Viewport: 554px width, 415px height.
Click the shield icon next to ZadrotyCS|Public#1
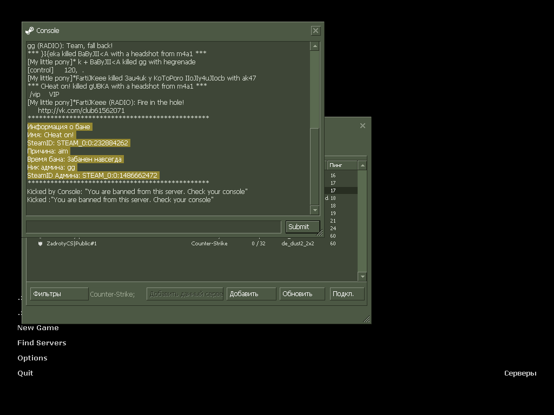click(40, 244)
